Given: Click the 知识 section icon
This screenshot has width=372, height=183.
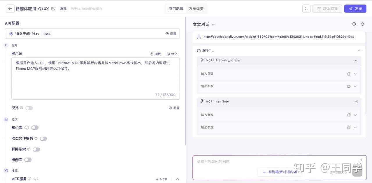Looking at the screenshot, I should (x=6, y=119).
